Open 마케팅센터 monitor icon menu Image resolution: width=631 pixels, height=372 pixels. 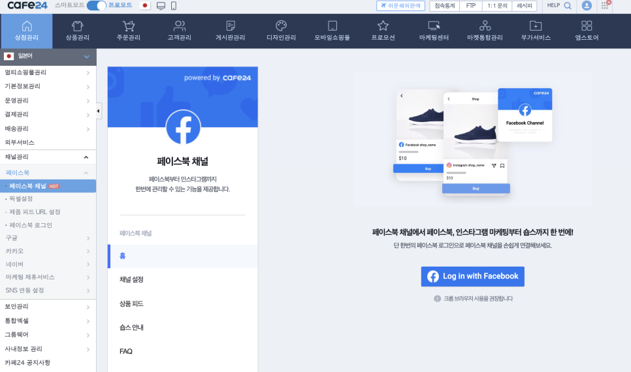[434, 31]
